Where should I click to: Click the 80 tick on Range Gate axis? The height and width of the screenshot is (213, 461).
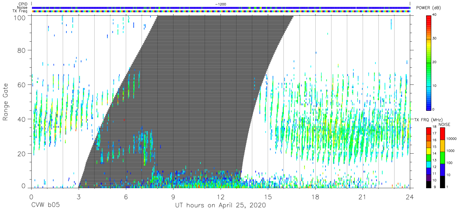click(21, 50)
